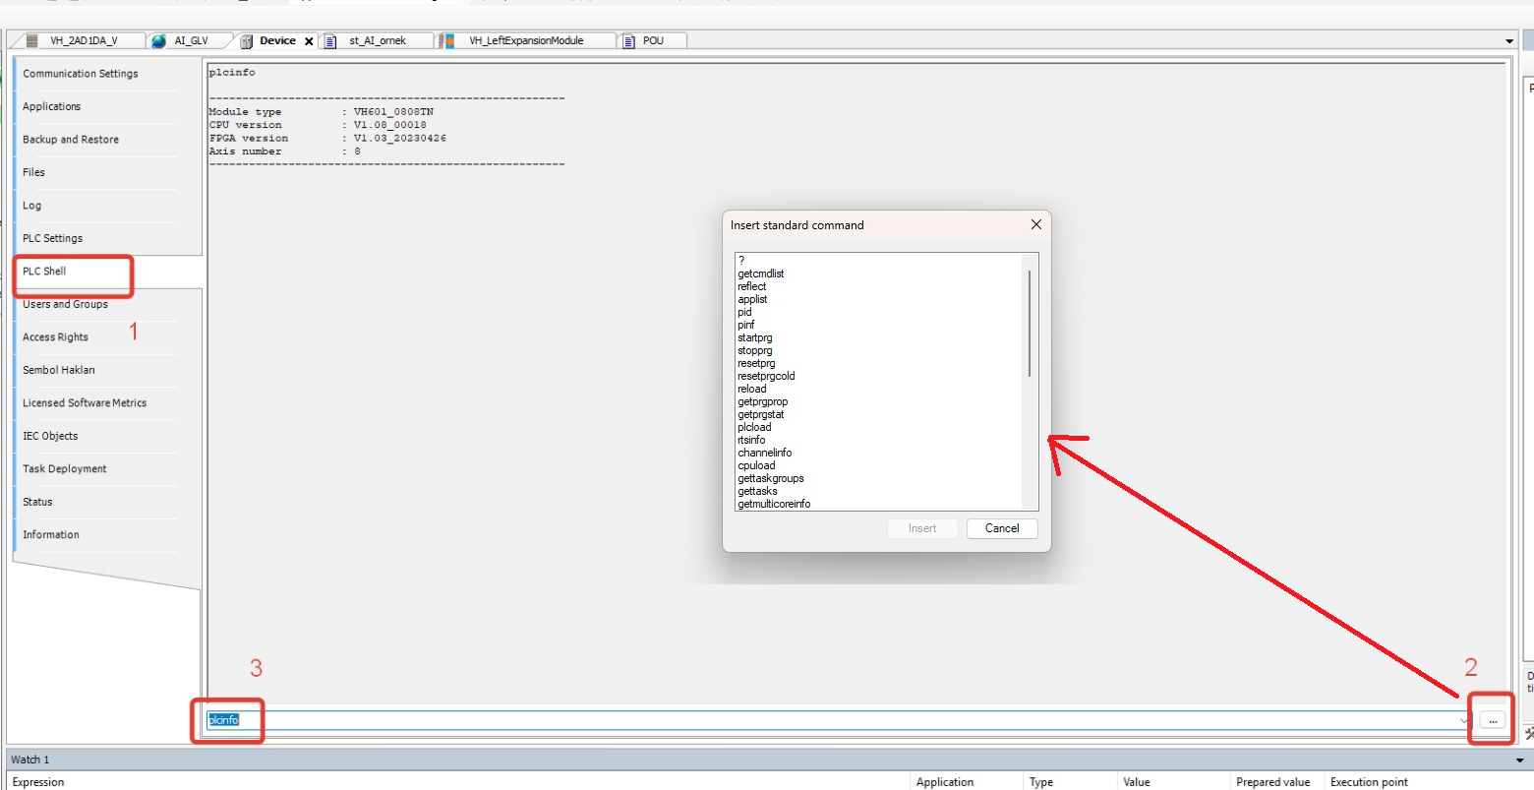This screenshot has height=790, width=1534.
Task: Expand the Watch 1 panel options arrow
Action: pyautogui.click(x=1520, y=760)
